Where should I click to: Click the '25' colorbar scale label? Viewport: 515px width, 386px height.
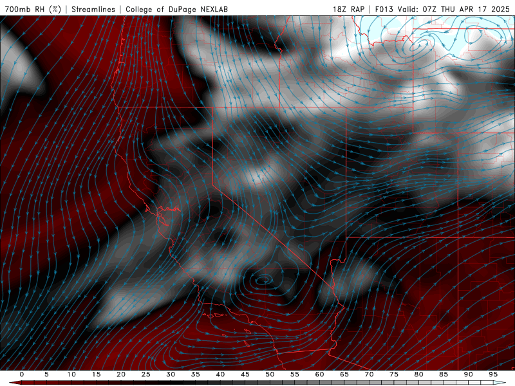click(146, 374)
